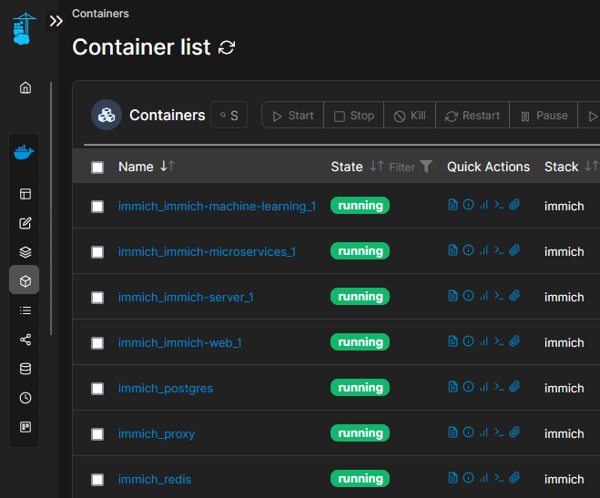
Task: Click the Kill button
Action: 410,115
